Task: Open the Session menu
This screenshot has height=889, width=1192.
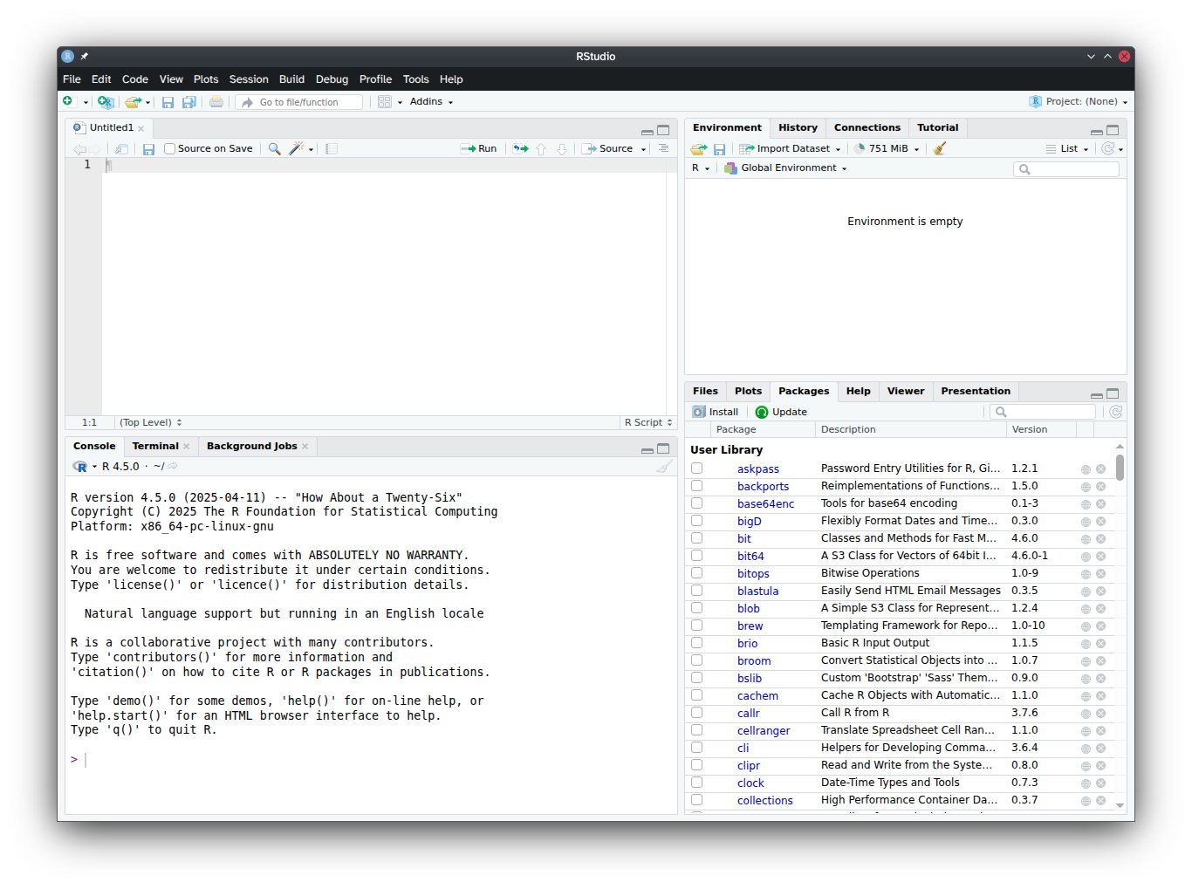Action: click(x=249, y=79)
